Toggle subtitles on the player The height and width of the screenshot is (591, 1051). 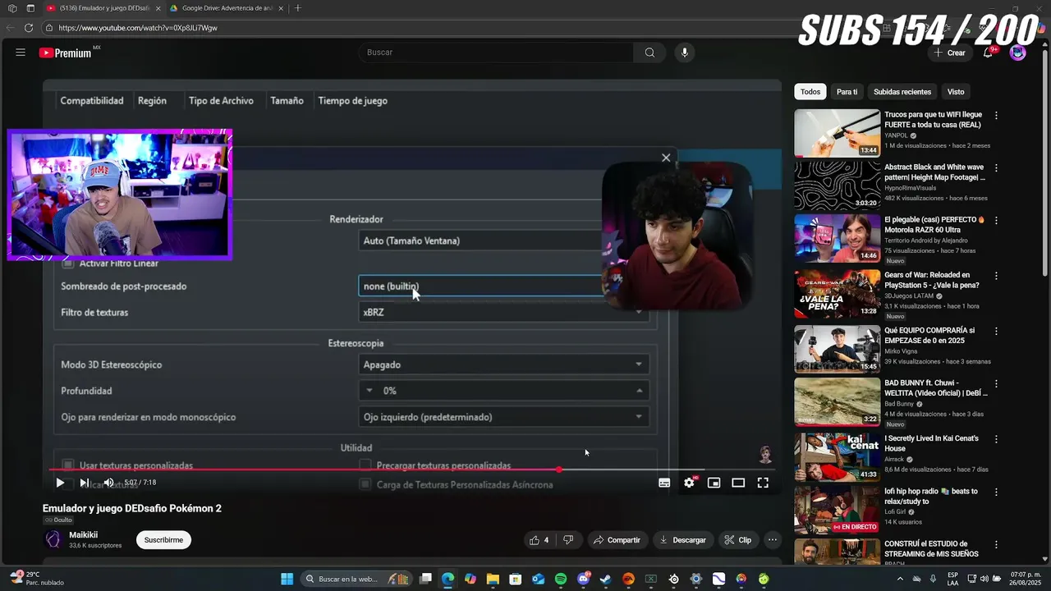(664, 483)
